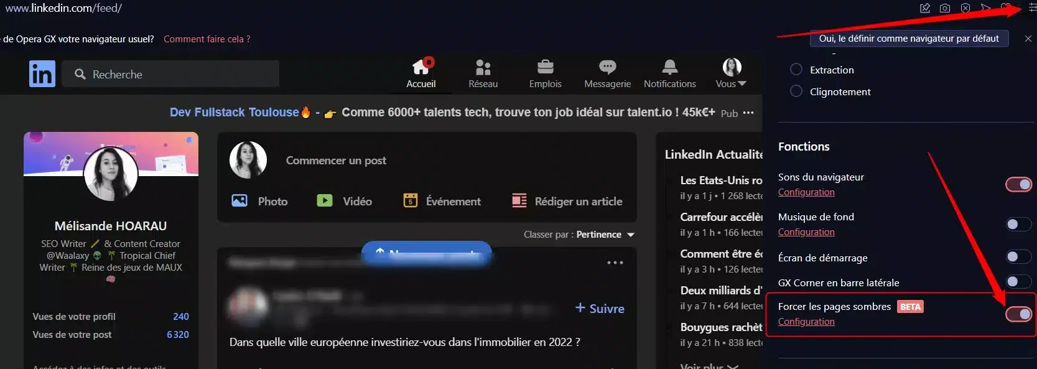Viewport: 1037px width, 369px height.
Task: Open the Opera easy setup sliders icon
Action: click(1032, 8)
